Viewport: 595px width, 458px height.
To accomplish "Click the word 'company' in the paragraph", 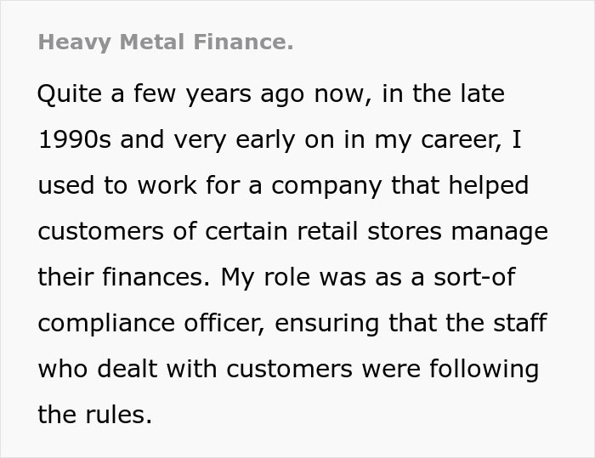I will coord(318,185).
